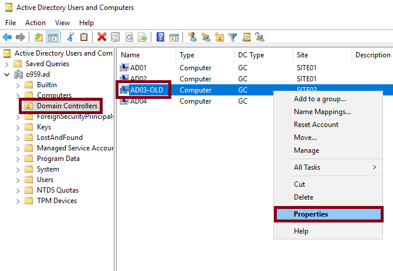Click the AD01 computer icon

[x=124, y=67]
